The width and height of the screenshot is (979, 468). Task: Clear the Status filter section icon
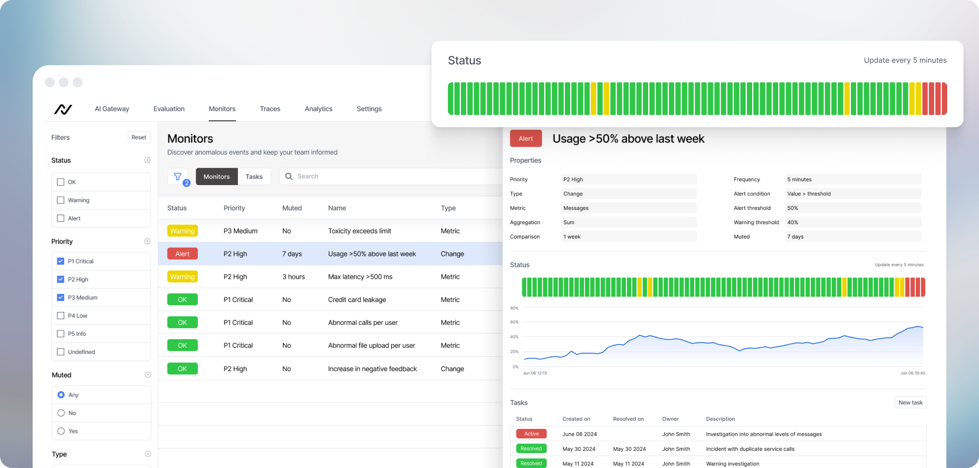pos(147,160)
